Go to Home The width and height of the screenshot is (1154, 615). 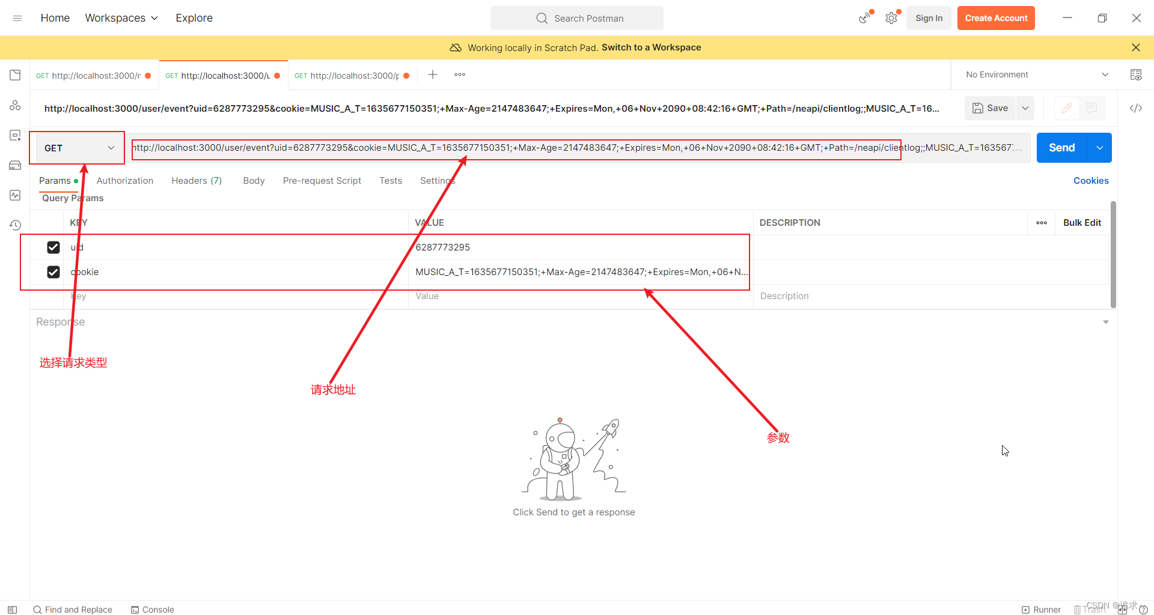(55, 18)
